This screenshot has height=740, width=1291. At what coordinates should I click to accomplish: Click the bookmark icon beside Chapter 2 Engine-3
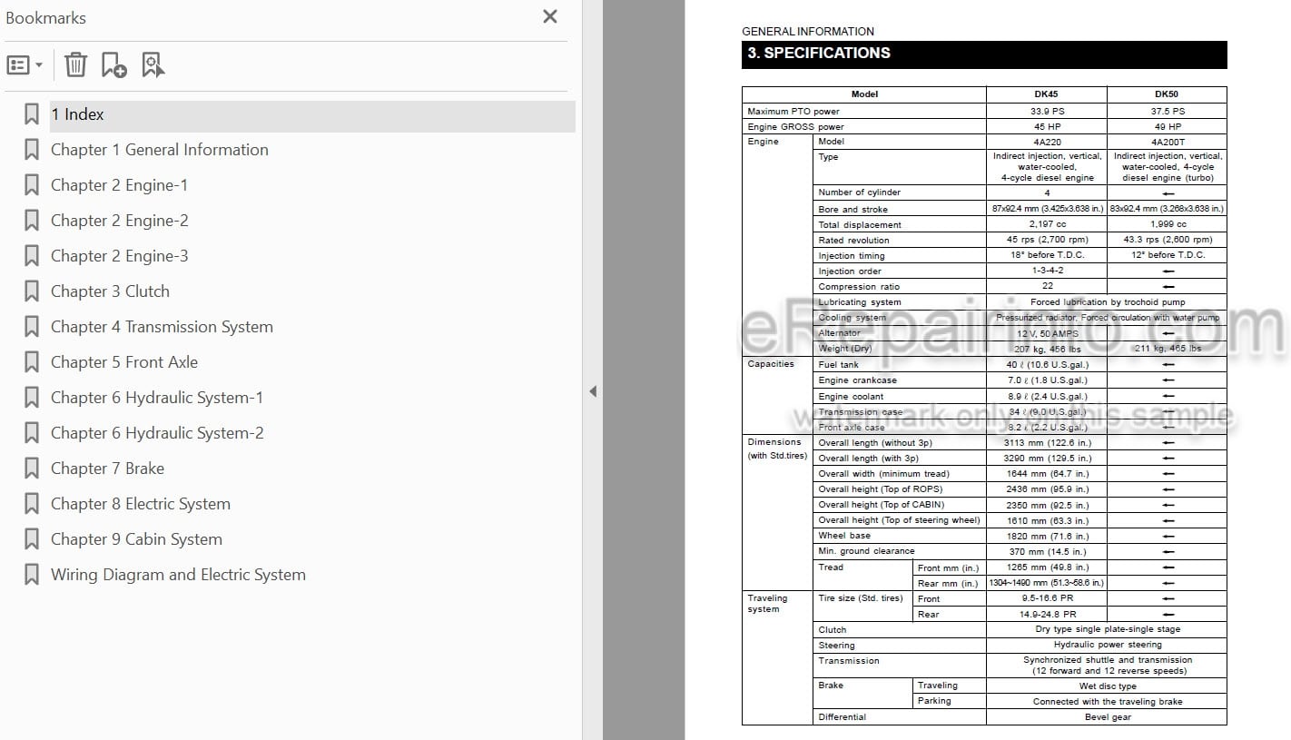click(32, 256)
